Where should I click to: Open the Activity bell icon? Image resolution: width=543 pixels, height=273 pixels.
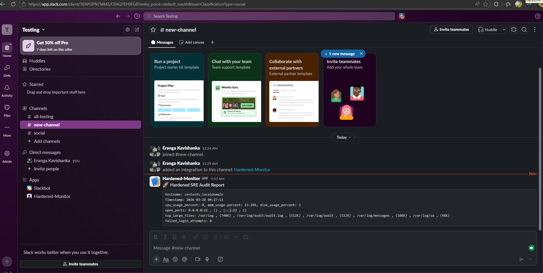click(7, 87)
